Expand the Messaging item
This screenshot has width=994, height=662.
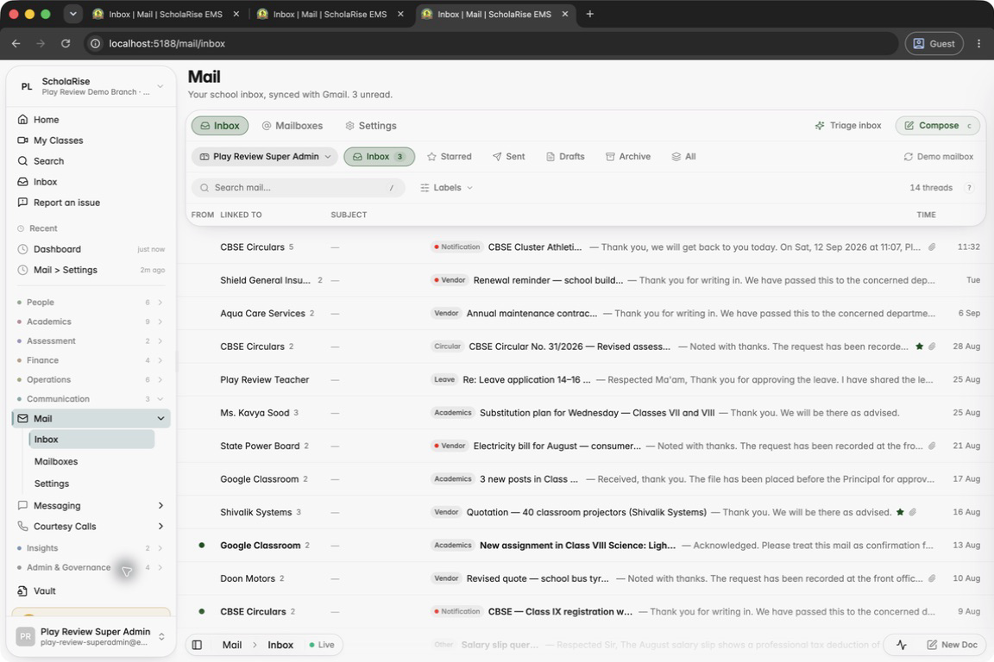click(x=160, y=505)
